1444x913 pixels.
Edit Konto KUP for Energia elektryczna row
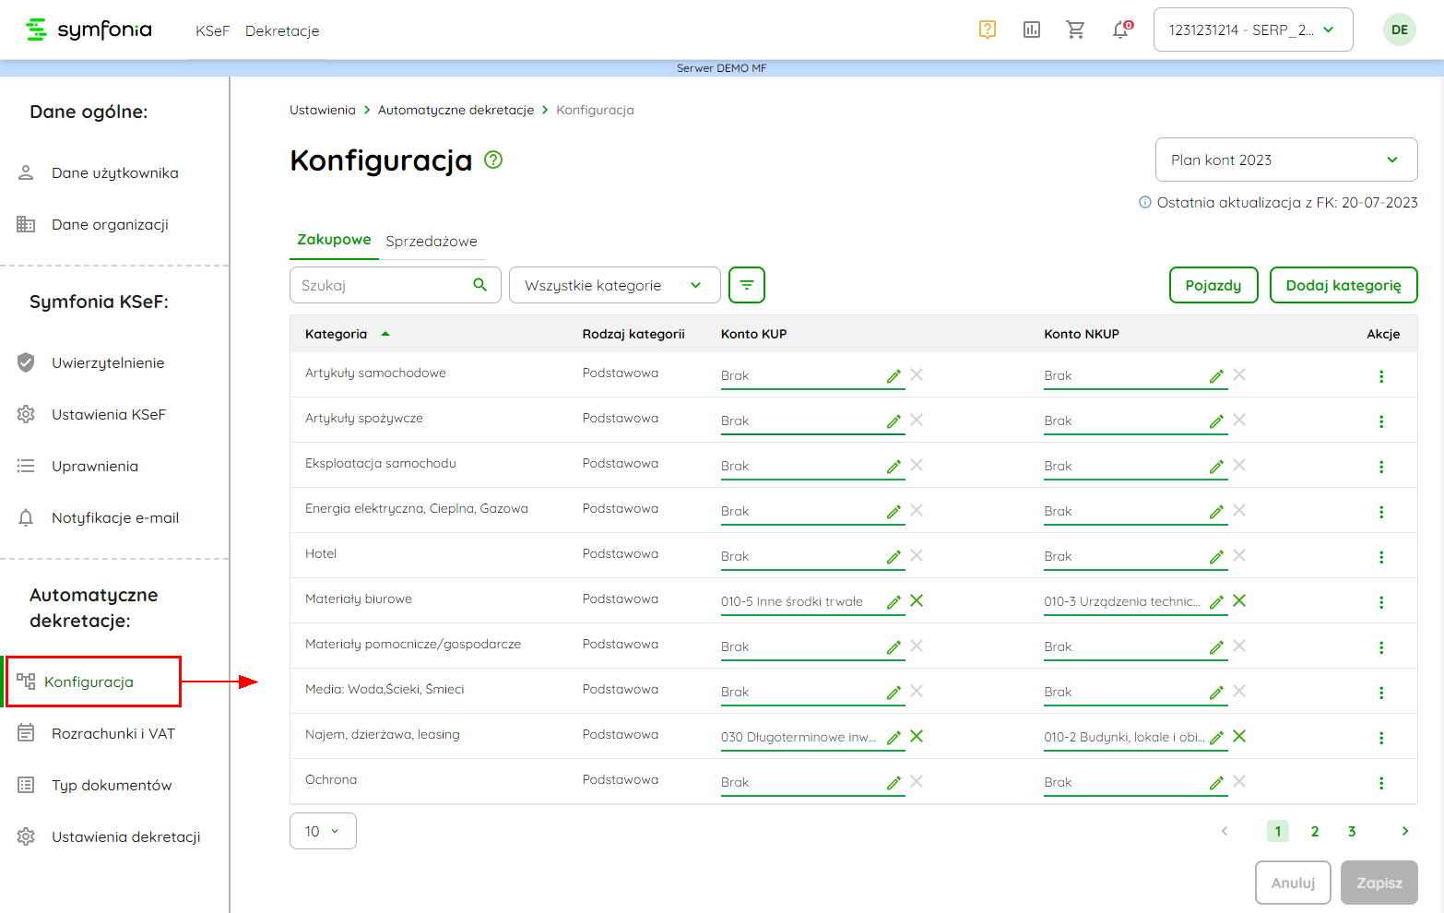tap(894, 511)
